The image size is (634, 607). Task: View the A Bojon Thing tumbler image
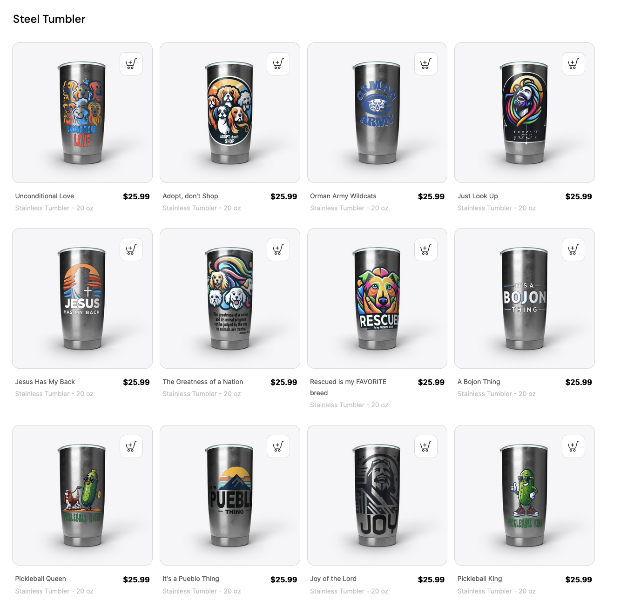click(525, 298)
